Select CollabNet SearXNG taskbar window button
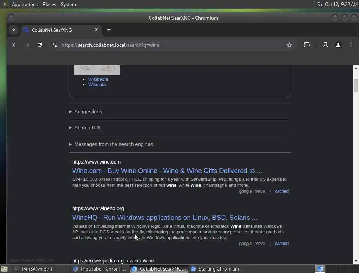 click(x=160, y=269)
